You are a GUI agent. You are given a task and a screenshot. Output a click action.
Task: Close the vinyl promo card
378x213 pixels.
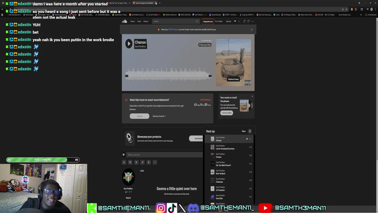[252, 96]
